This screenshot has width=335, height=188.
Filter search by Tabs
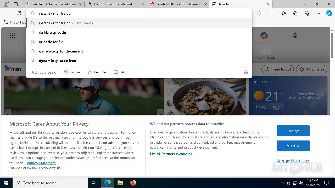pyautogui.click(x=120, y=72)
